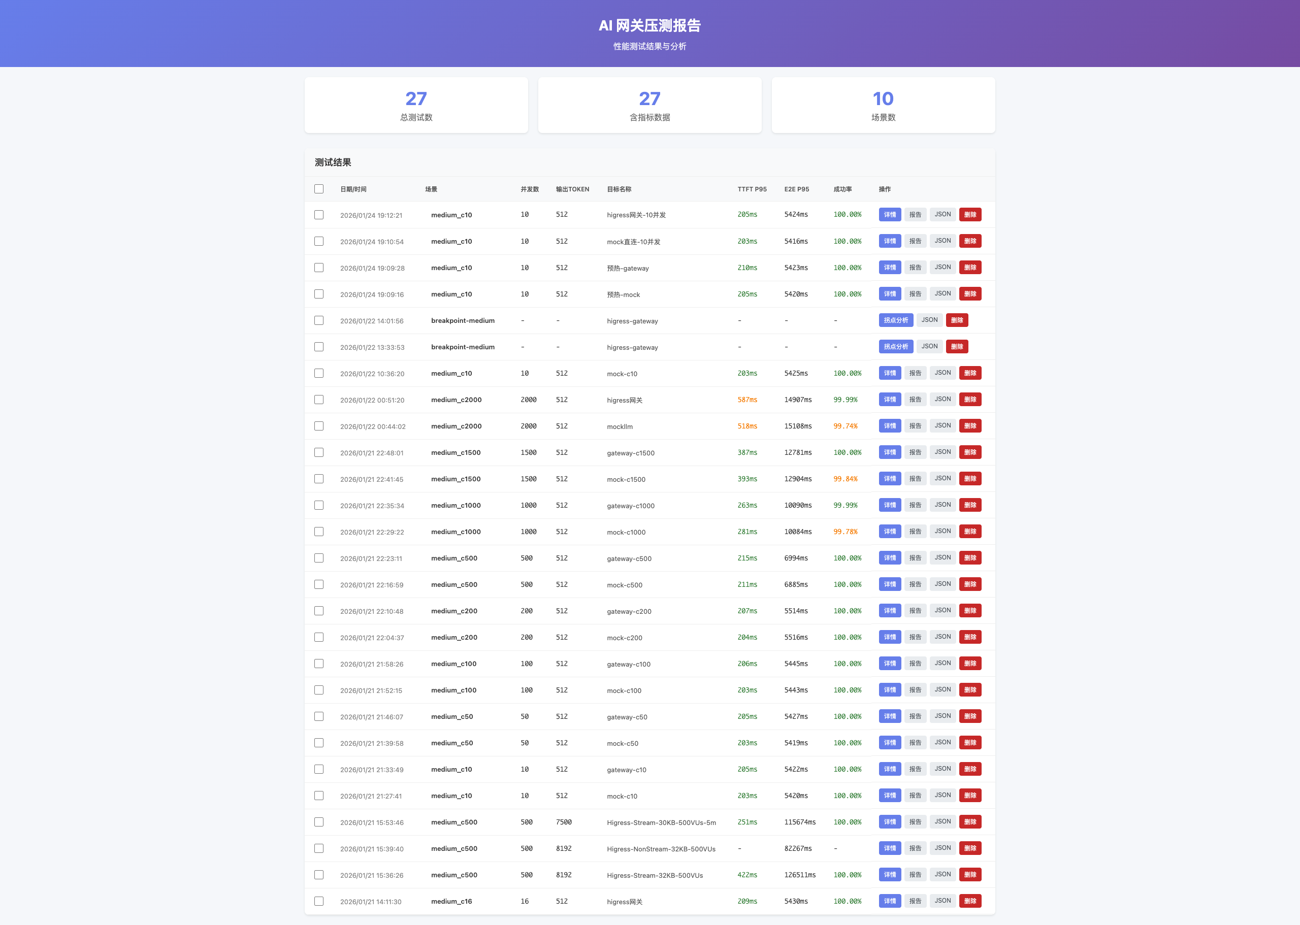Click 报告 for mock直连-10并发 row
The width and height of the screenshot is (1300, 925).
[915, 241]
